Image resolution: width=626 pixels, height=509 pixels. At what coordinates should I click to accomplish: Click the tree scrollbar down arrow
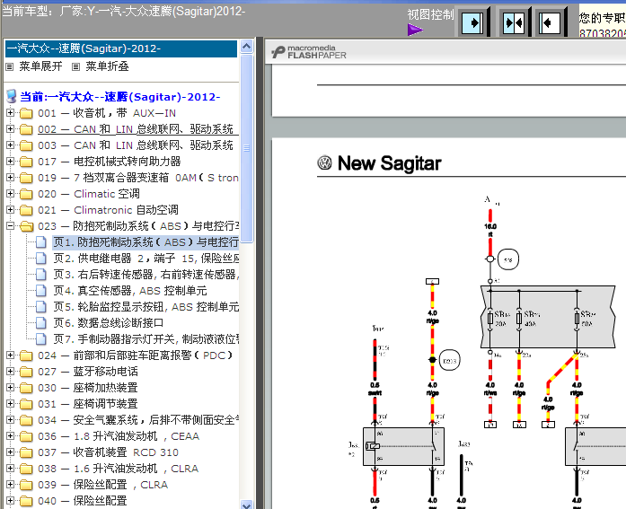click(x=247, y=505)
